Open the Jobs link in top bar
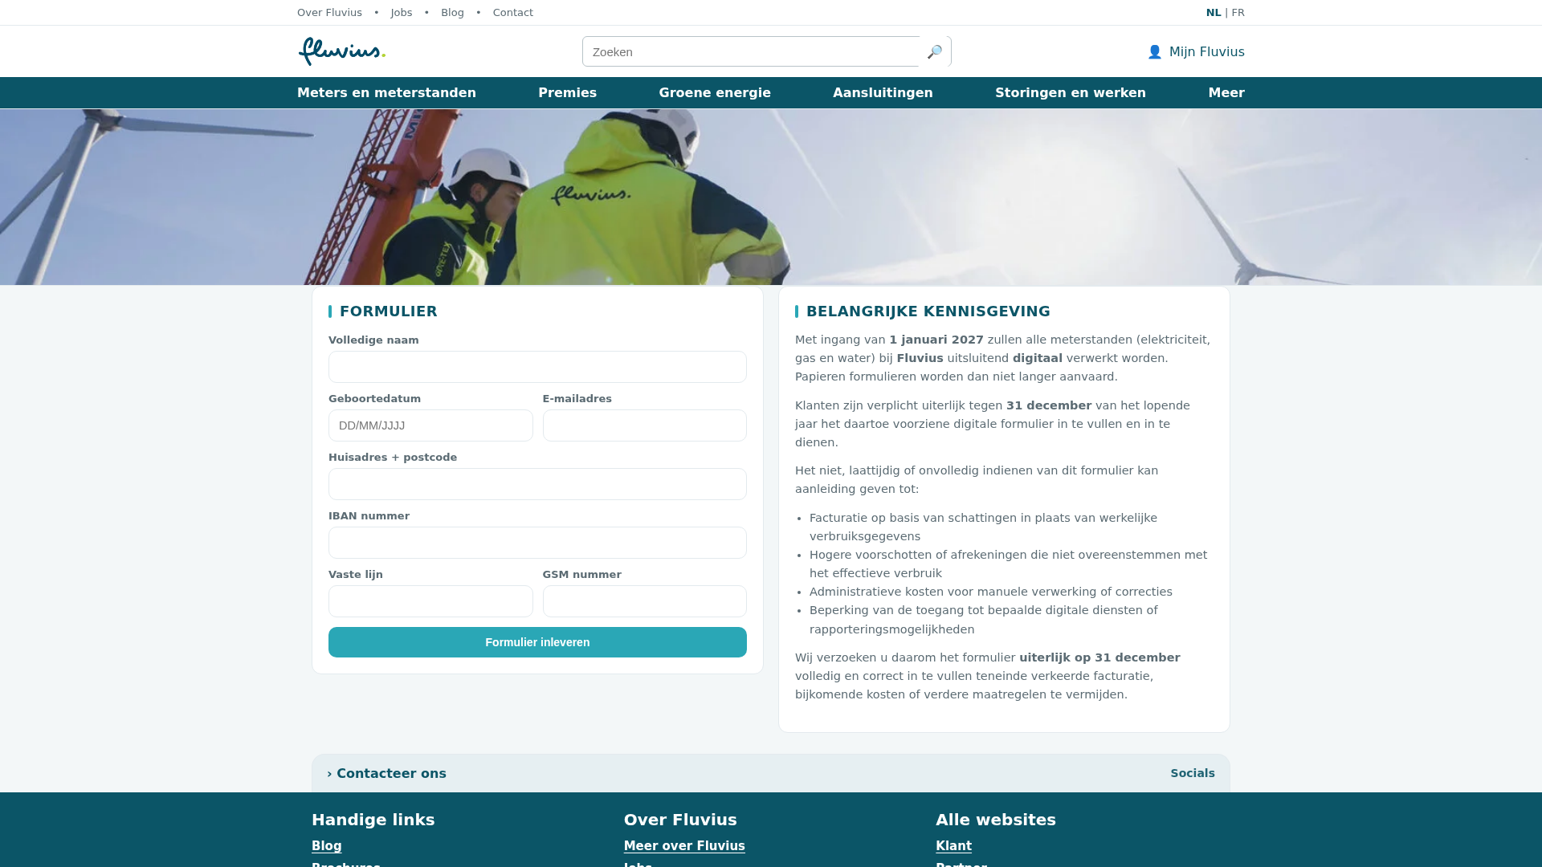Viewport: 1542px width, 867px height. [x=402, y=13]
